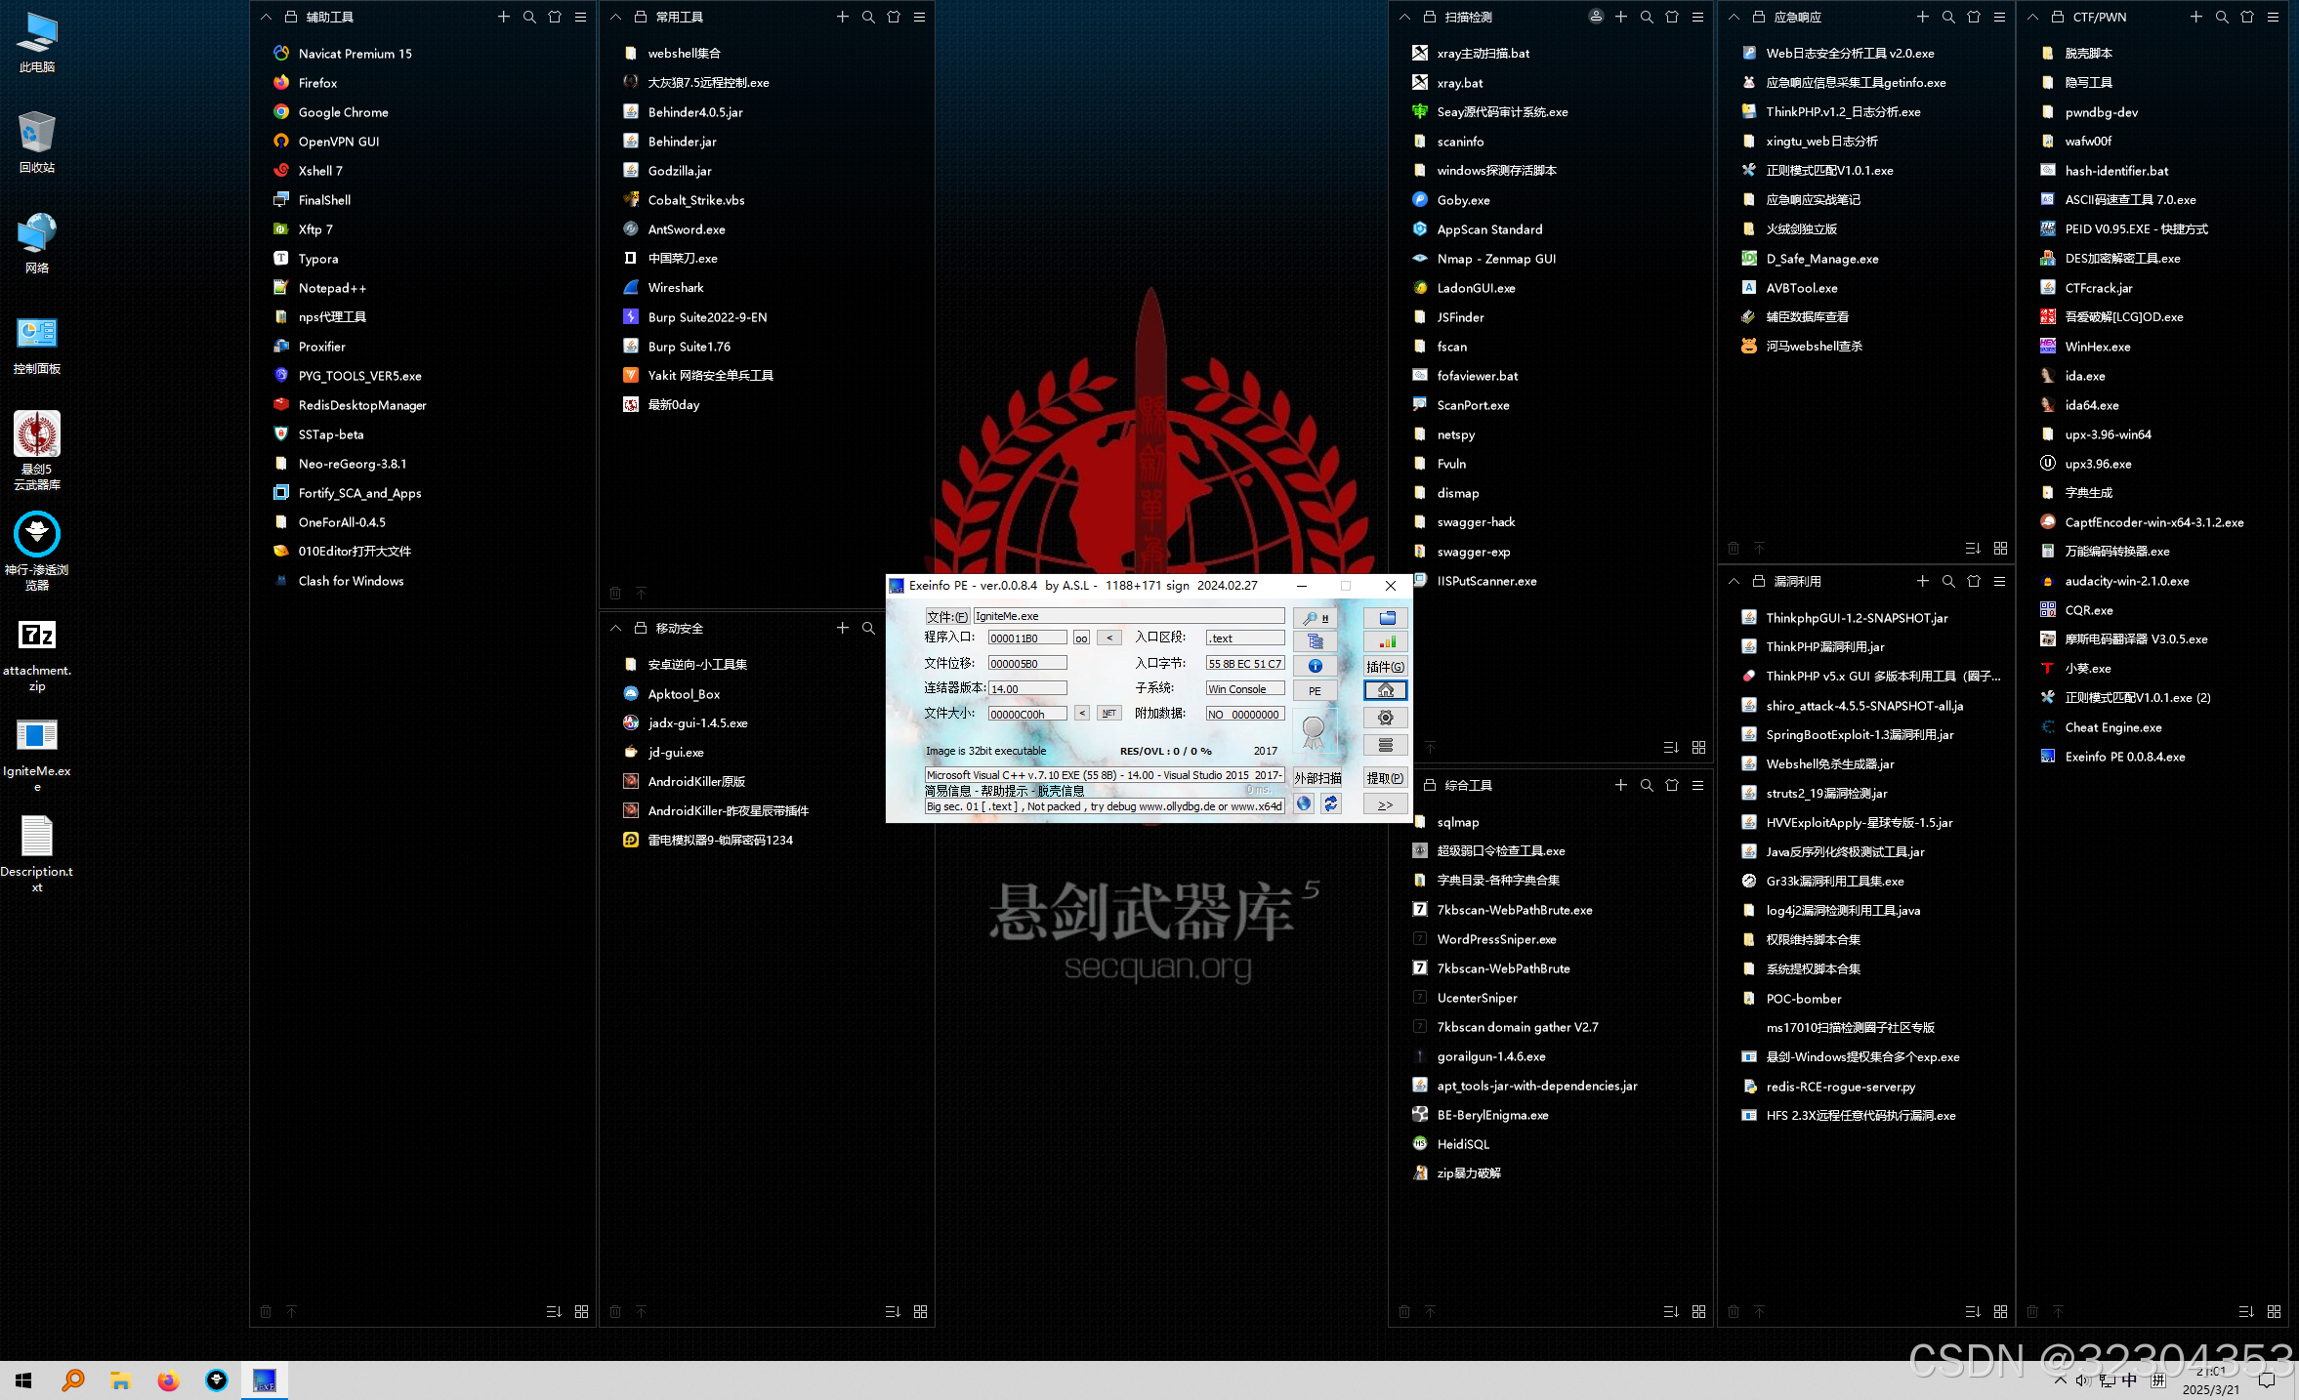Viewport: 2299px width, 1400px height.
Task: Click the blue info icon button
Action: point(1315,666)
